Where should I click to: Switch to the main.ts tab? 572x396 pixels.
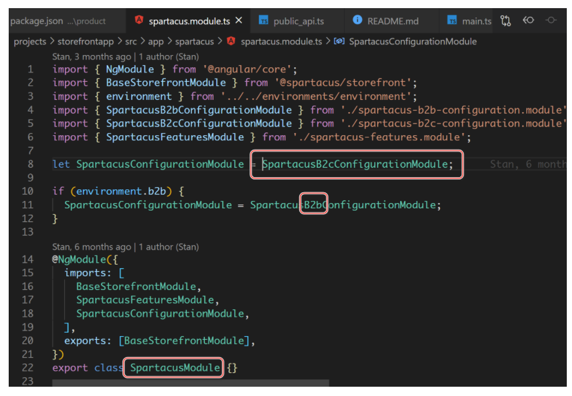(x=477, y=21)
